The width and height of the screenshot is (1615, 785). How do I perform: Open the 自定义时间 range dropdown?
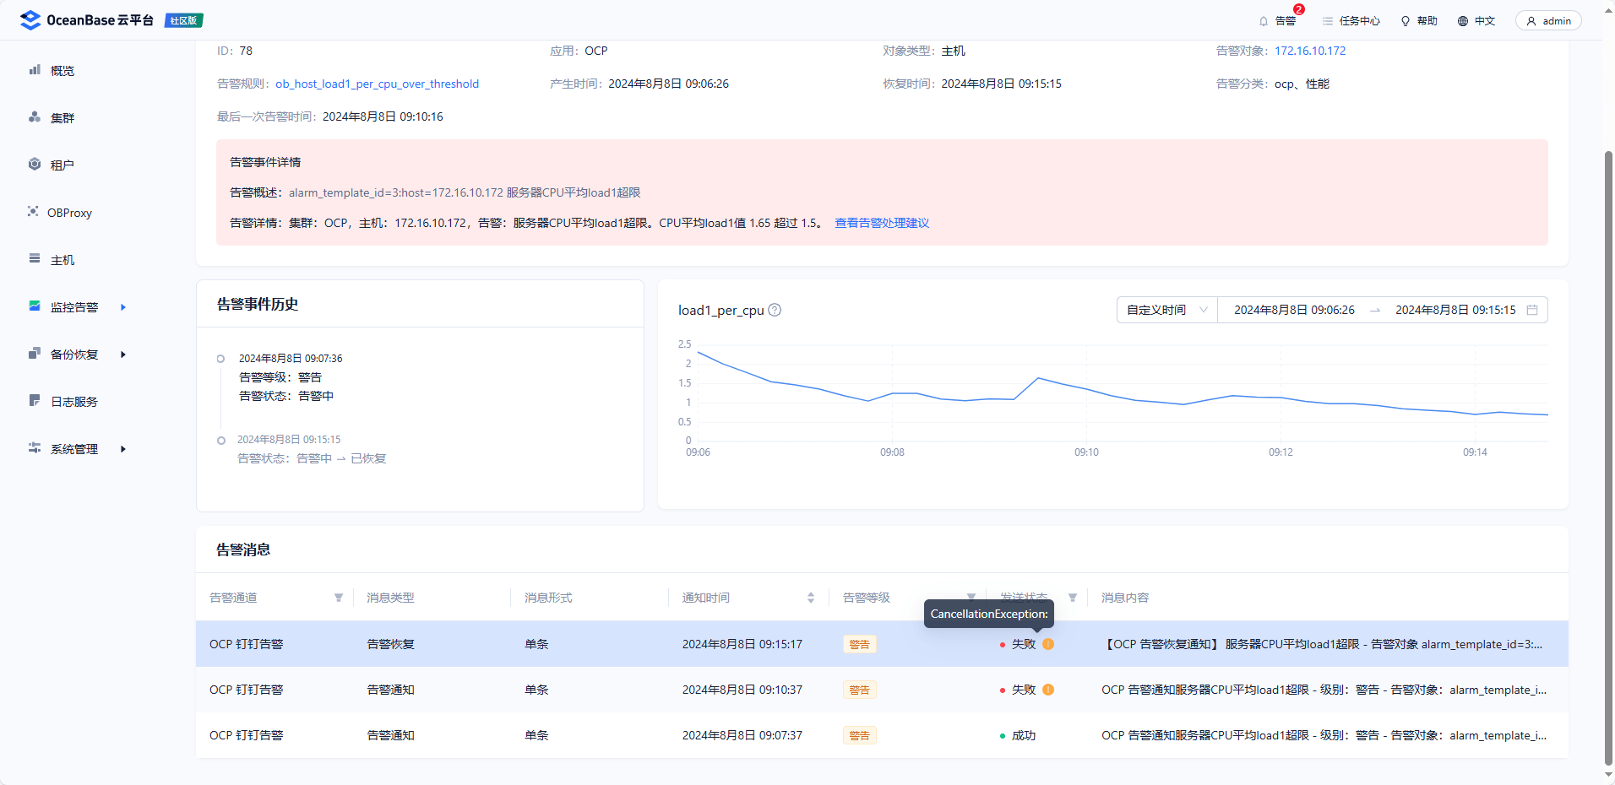[x=1167, y=310]
